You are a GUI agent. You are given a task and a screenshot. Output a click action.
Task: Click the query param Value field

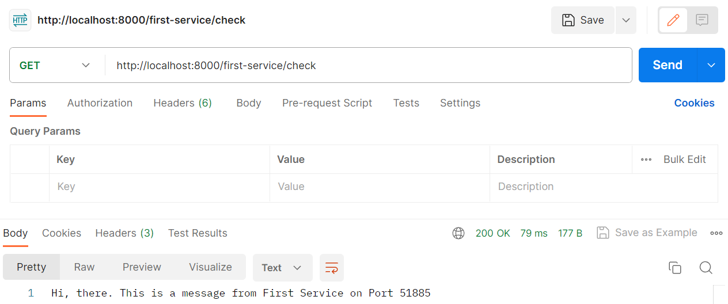(380, 187)
